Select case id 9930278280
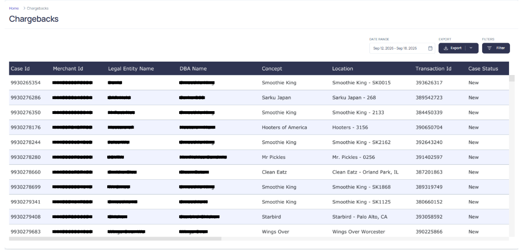This screenshot has height=251, width=523. (x=26, y=157)
